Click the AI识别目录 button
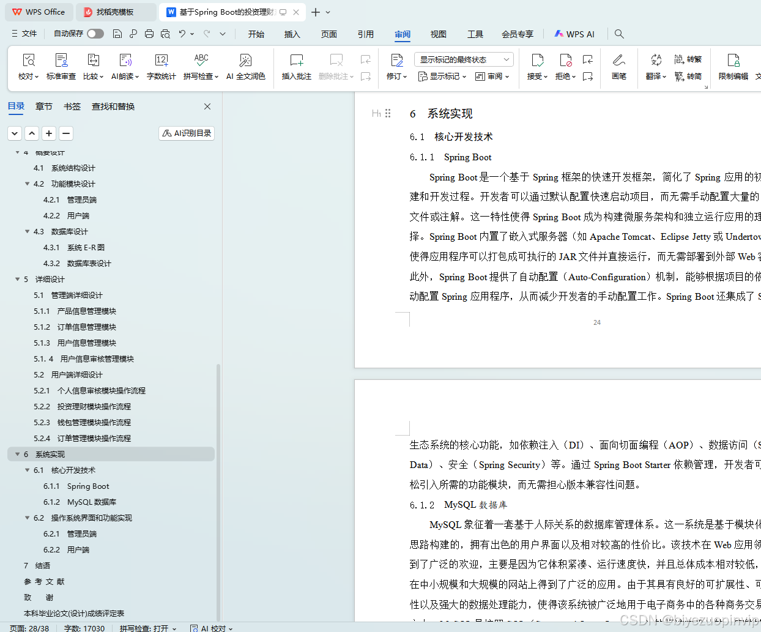Image resolution: width=761 pixels, height=632 pixels. point(187,133)
